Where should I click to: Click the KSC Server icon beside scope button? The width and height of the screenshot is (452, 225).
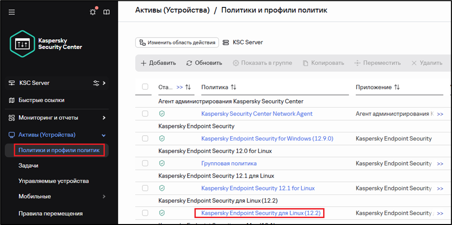226,42
